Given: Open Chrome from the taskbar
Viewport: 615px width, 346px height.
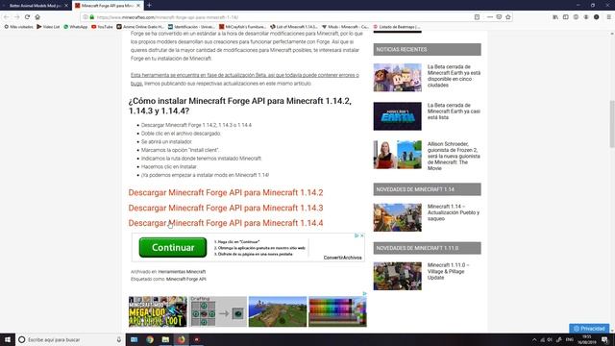Looking at the screenshot, I should 150,339.
